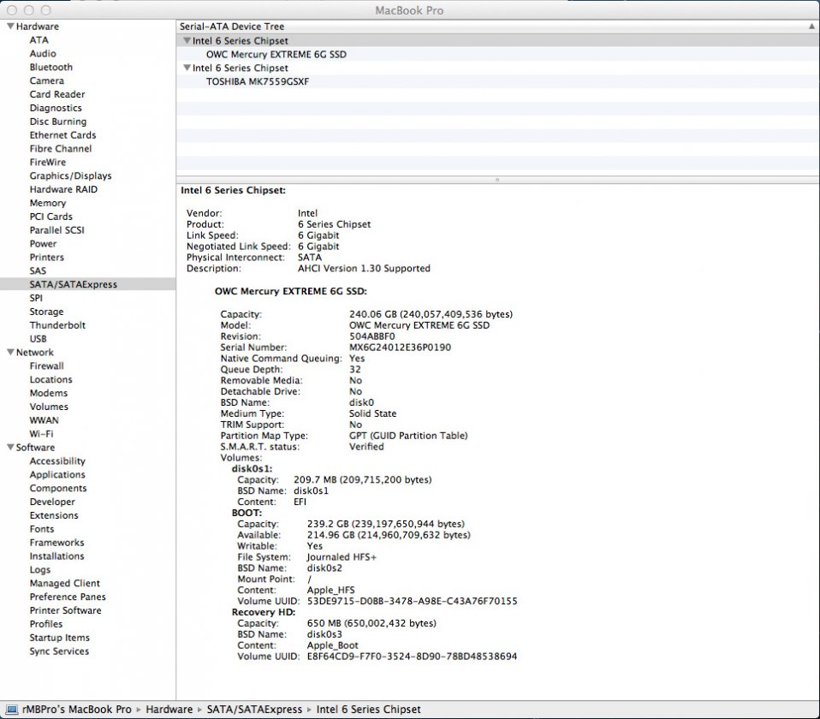Collapse the second Intel 6 Series Chipset above TOSHIBA
The height and width of the screenshot is (719, 820).
tap(187, 68)
